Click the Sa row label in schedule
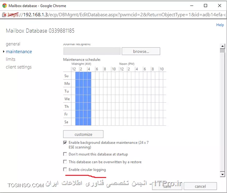 pyautogui.click(x=66, y=122)
